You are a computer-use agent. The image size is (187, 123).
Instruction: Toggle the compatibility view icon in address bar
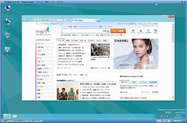[x=67, y=20]
